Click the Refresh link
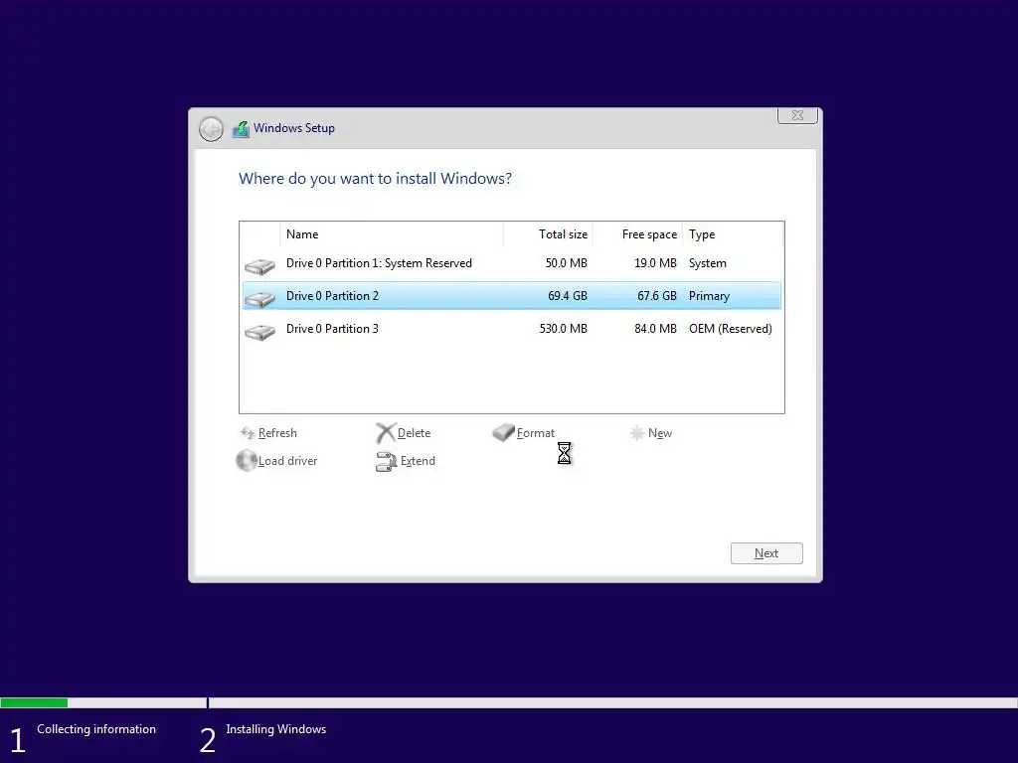 pos(277,433)
